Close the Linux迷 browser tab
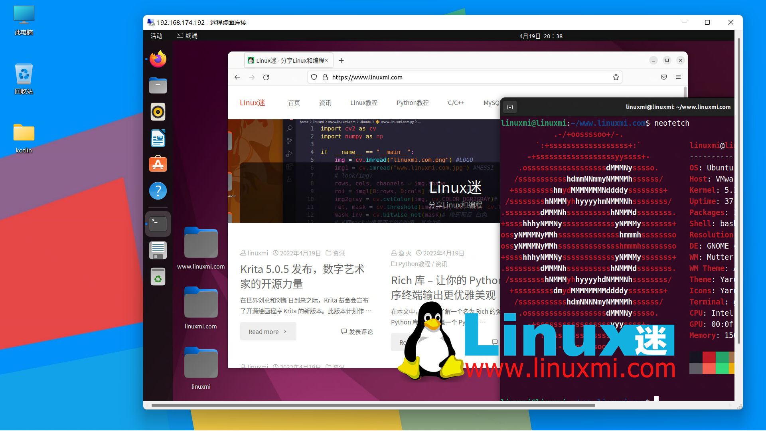Screen dimensions: 766x431 coord(326,60)
